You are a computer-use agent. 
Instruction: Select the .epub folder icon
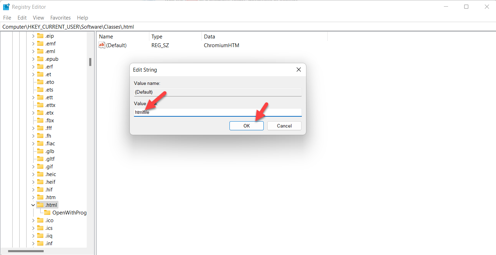point(40,59)
